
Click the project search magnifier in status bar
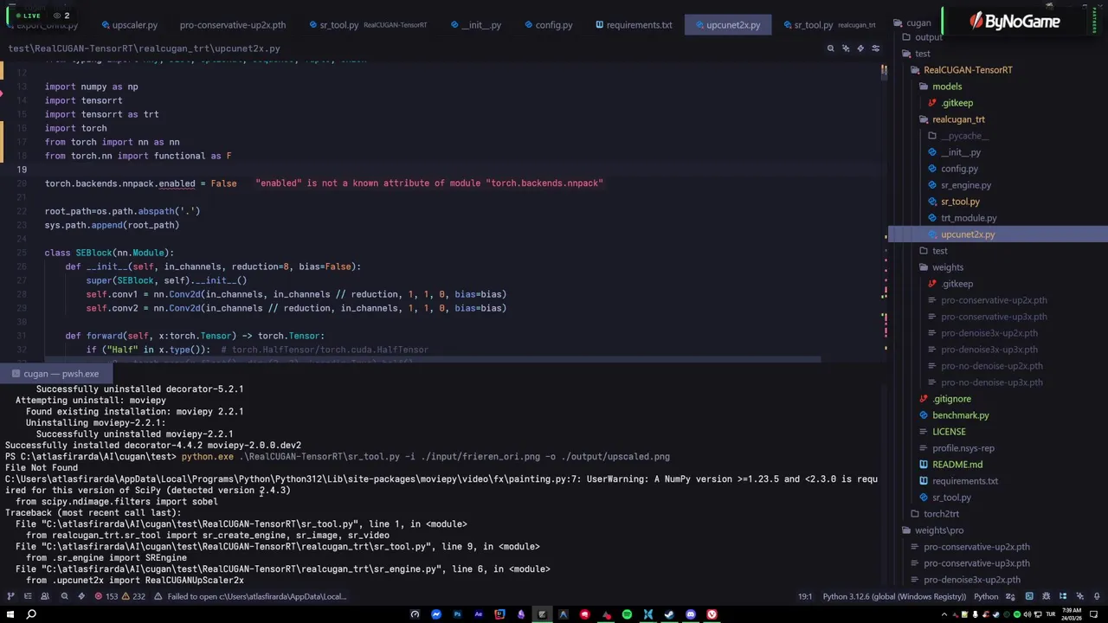tap(64, 596)
